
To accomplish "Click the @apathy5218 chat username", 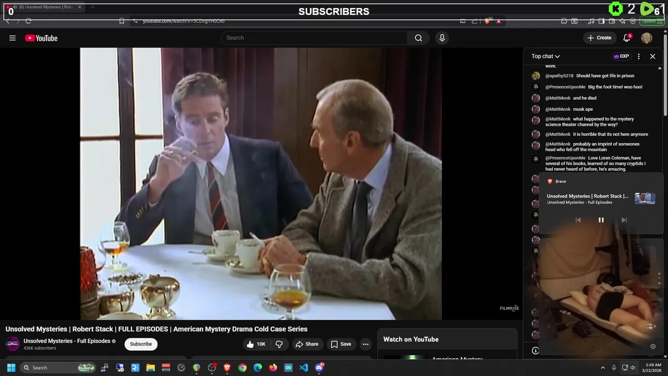I will click(559, 76).
